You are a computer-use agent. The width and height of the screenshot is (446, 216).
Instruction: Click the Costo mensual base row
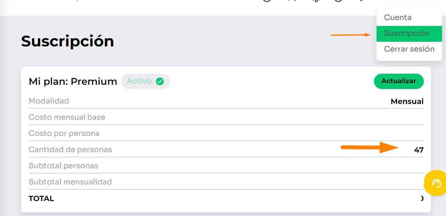point(67,117)
